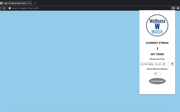Viewport: 180px width, 112px height.
Task: Click the CURRENT STREAK heading
Action: click(157, 43)
